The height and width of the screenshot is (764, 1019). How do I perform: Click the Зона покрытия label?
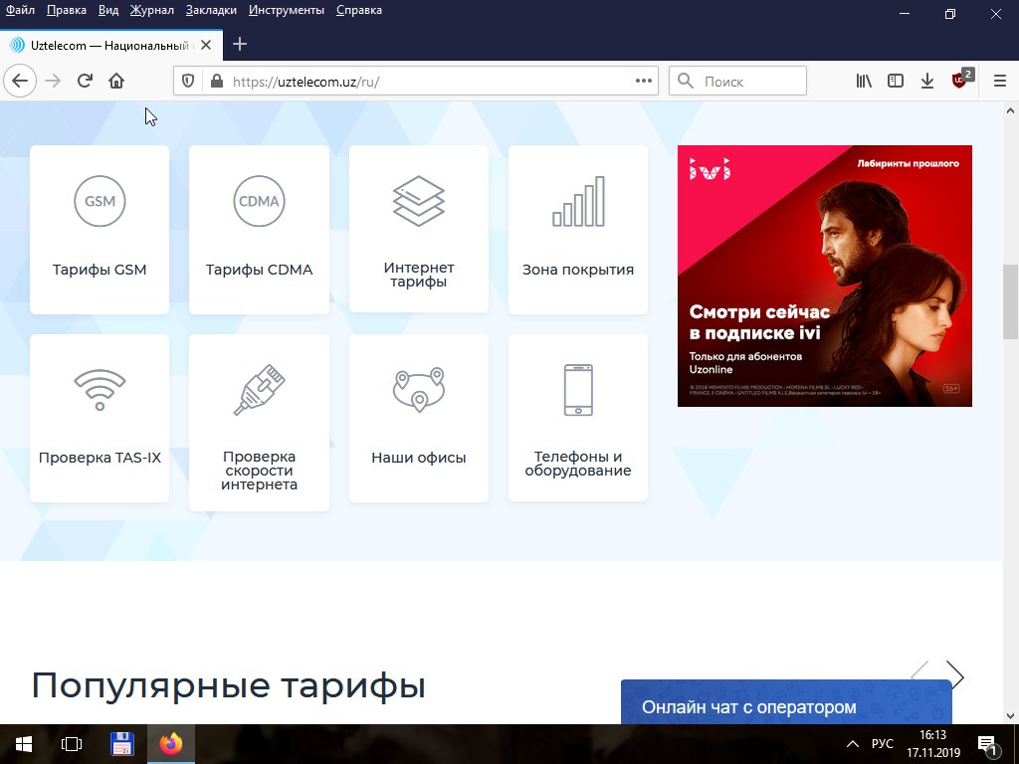click(578, 270)
